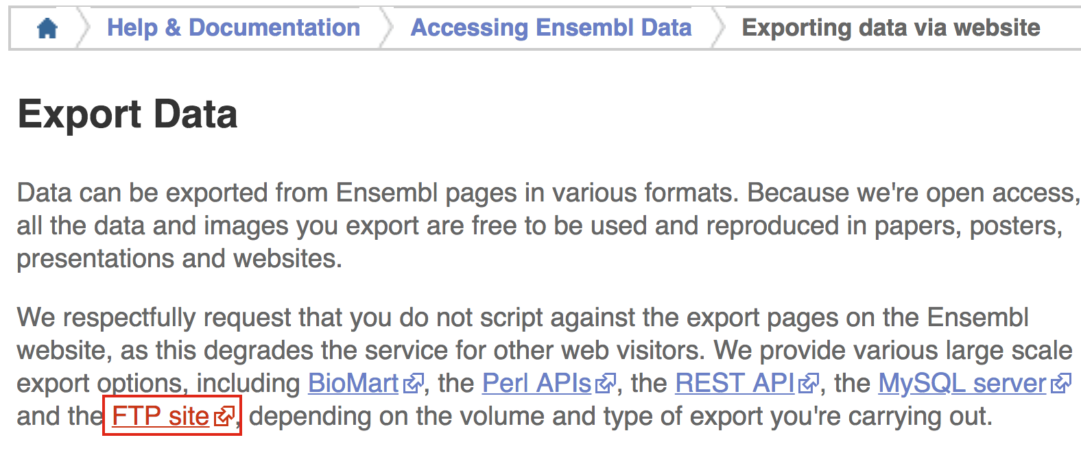Screen dimensions: 1081x455
Task: Open the FTP site link
Action: click(161, 416)
